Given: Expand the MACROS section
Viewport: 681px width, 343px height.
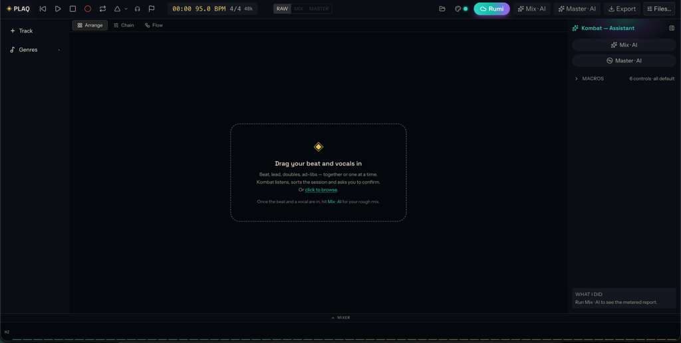Looking at the screenshot, I should point(589,79).
